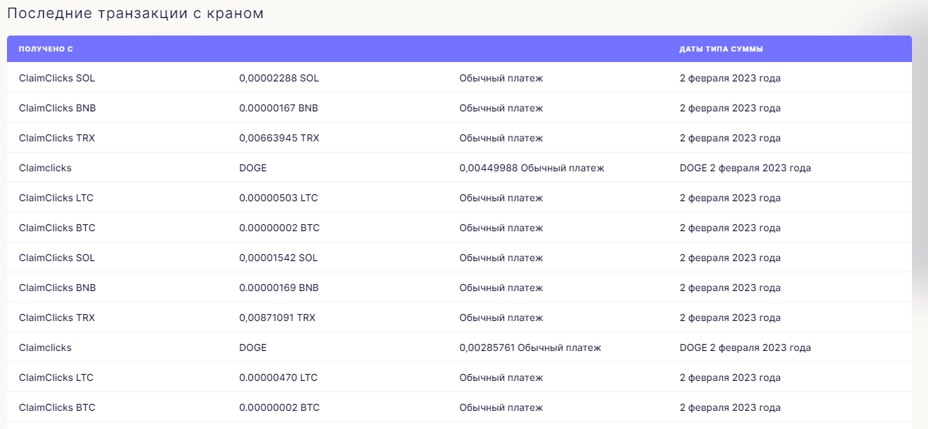The width and height of the screenshot is (928, 429).
Task: Click 'Claimclicks' in the 0,00285761 row
Action: [45, 348]
